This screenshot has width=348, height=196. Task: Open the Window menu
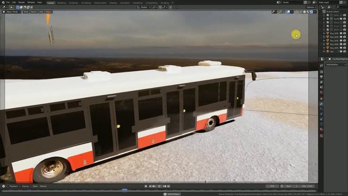click(x=31, y=2)
